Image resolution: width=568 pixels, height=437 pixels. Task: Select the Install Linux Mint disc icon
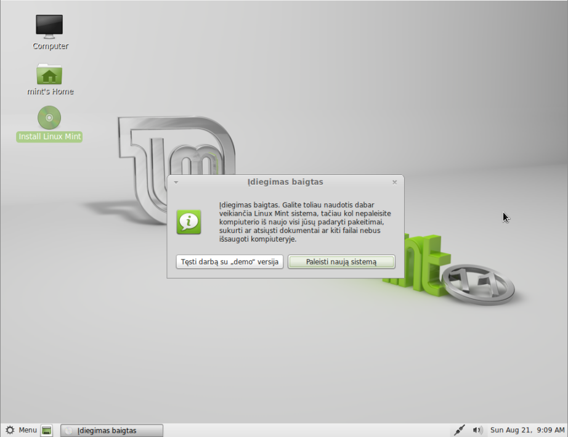(49, 117)
